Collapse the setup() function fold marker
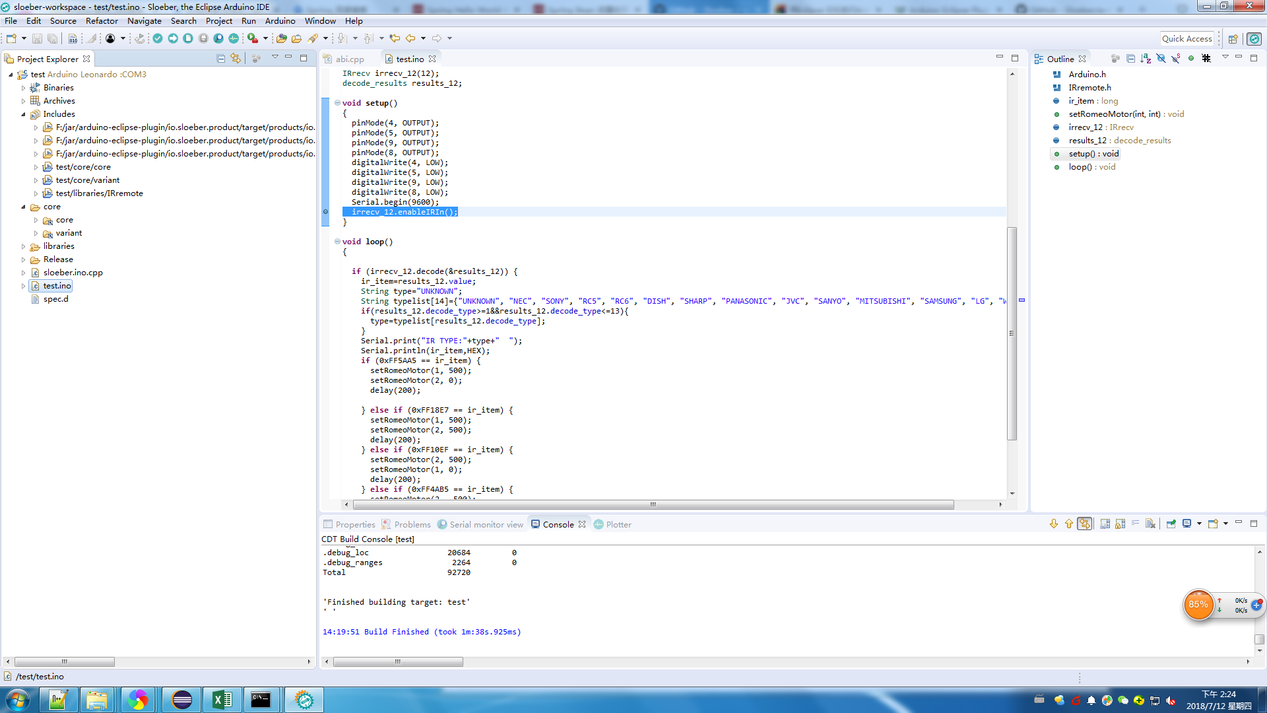 [x=337, y=103]
